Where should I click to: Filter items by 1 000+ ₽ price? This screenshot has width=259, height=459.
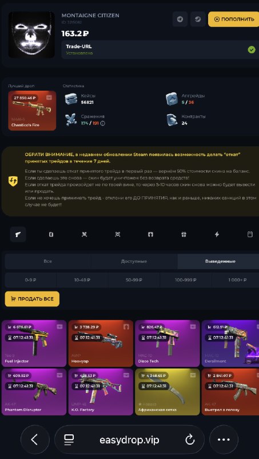click(x=236, y=280)
